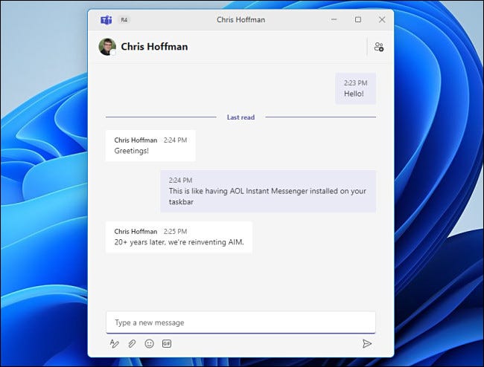Focus the 'Type a new message' field

coord(241,322)
